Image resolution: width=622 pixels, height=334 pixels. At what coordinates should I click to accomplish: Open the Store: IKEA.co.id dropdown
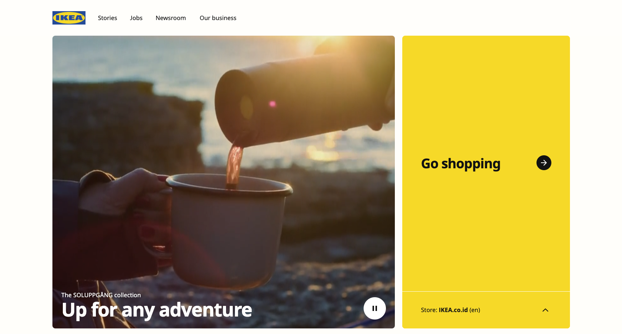(x=486, y=310)
